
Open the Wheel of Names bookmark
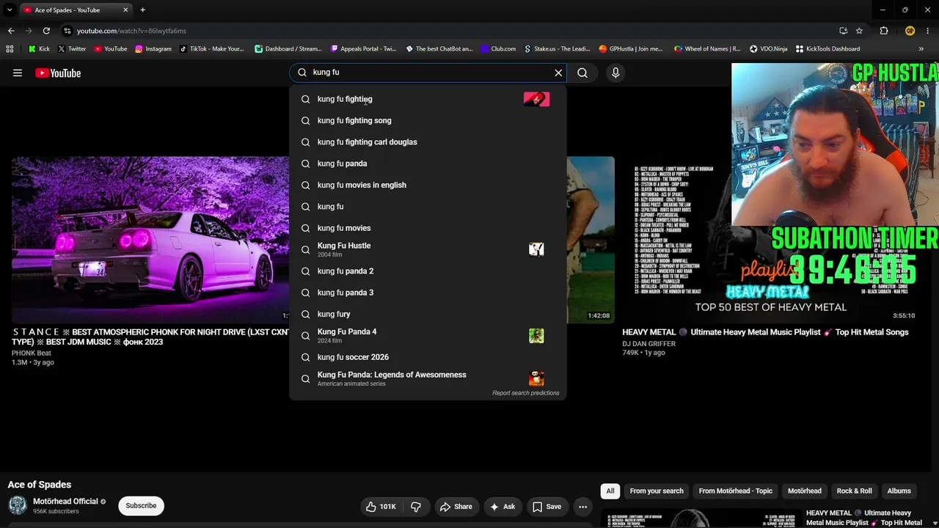point(707,49)
